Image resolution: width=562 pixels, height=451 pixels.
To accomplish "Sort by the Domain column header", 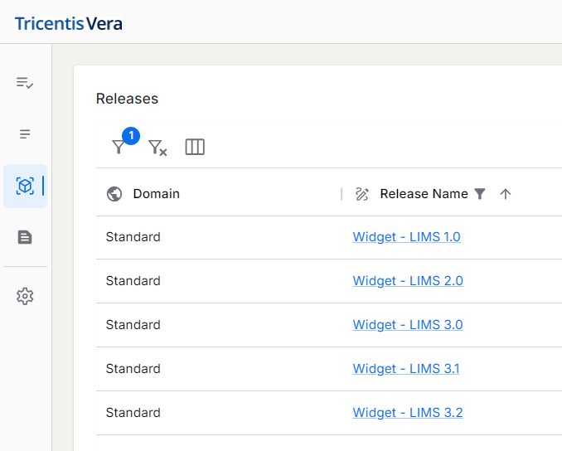I will click(157, 194).
